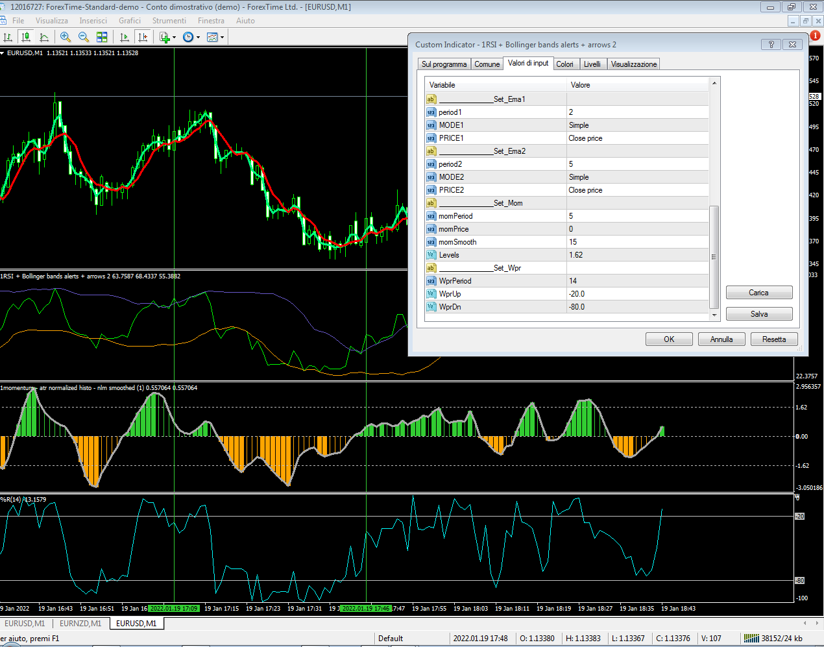Select the line chart icon
This screenshot has height=647, width=824.
44,37
